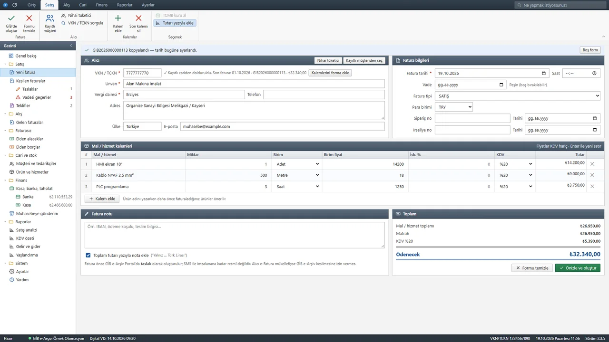
Task: Click the Formu temizle red X ribbon icon
Action: [x=29, y=18]
